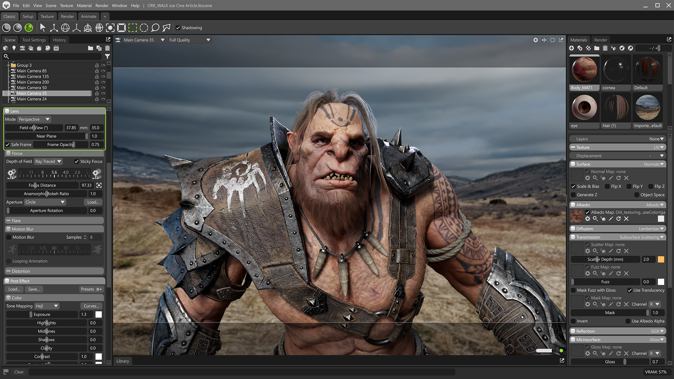Choose the lasso selection tool
Screen dimensions: 674x379
click(x=155, y=28)
